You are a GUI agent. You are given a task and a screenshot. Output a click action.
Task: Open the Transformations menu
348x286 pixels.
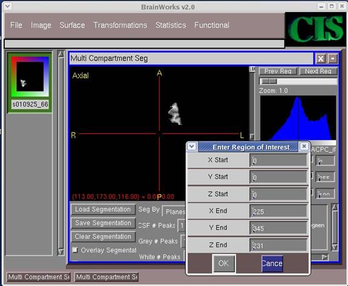pyautogui.click(x=120, y=25)
